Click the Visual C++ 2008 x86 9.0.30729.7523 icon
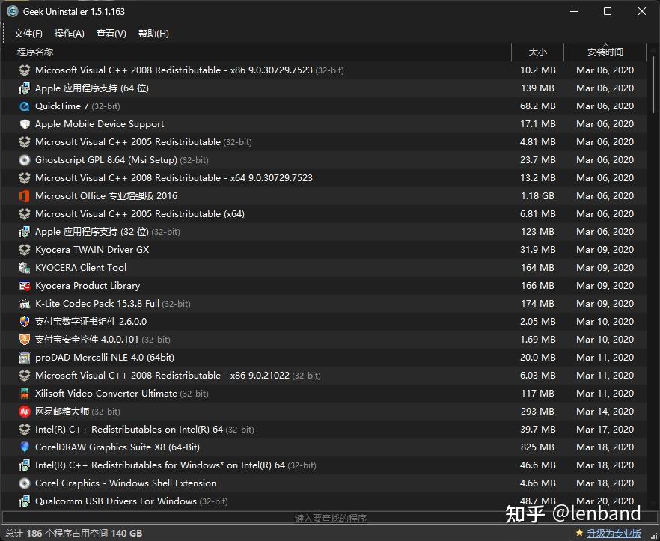 tap(25, 70)
